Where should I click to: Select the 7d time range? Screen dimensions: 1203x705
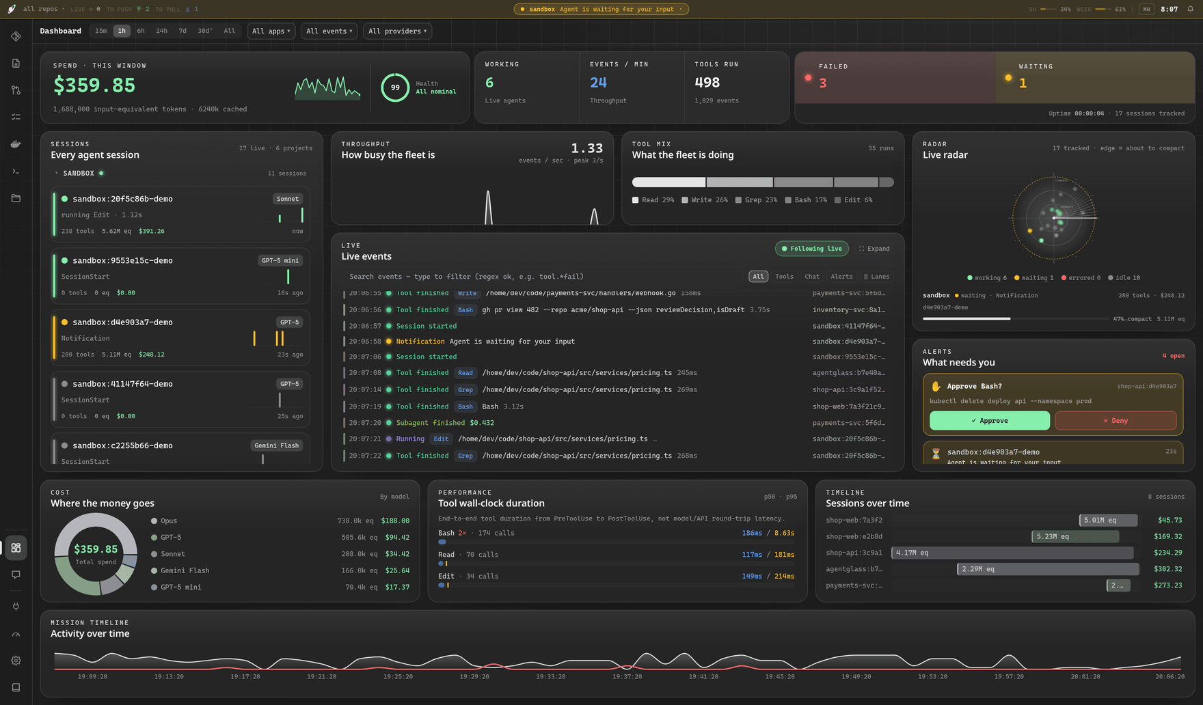(183, 31)
